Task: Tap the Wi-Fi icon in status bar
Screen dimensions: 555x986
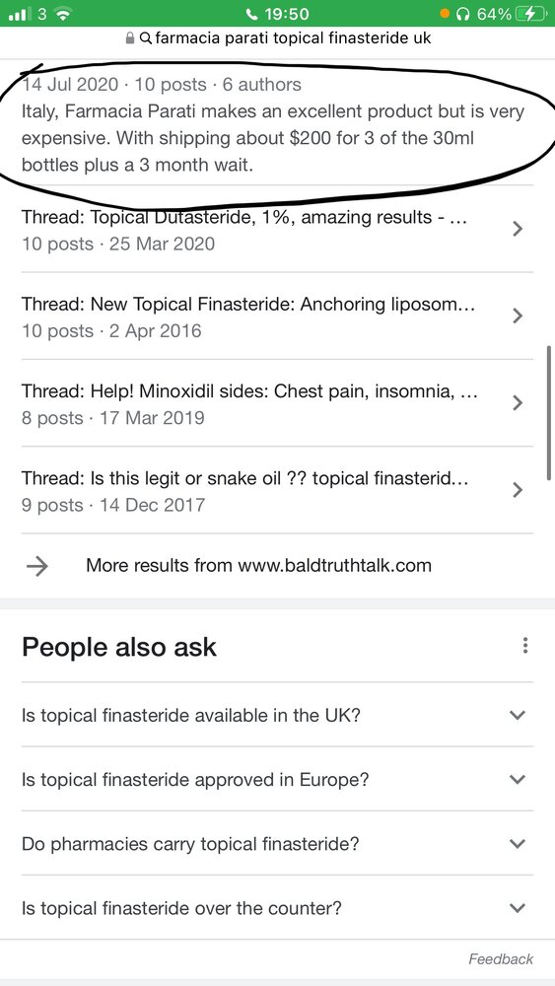Action: [x=61, y=13]
